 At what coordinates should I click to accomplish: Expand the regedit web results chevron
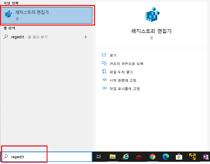point(86,37)
